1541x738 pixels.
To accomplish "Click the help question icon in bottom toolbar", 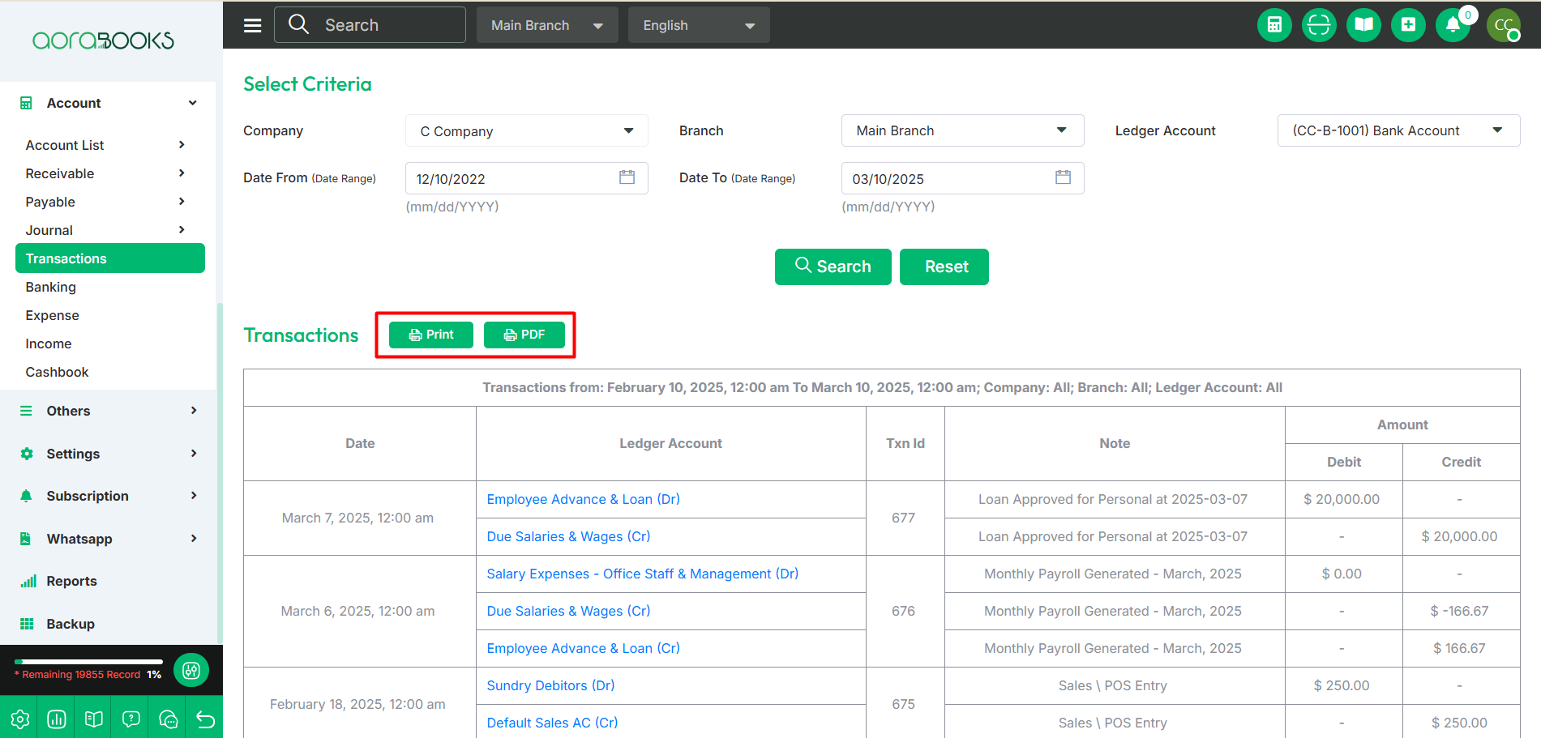I will point(131,719).
